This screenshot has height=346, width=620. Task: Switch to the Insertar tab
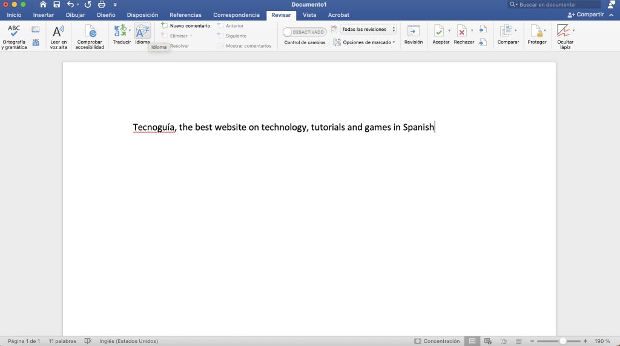(44, 15)
